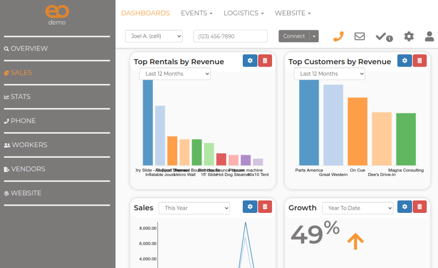Open the user profile icon
This screenshot has width=438, height=268.
pos(429,36)
